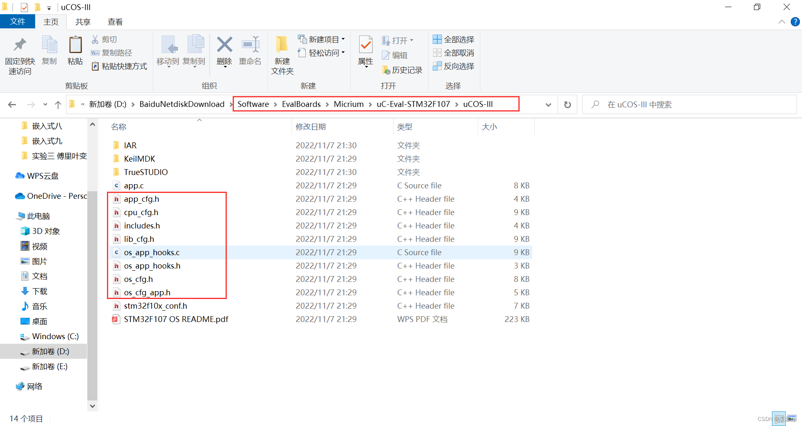Switch to the 查看 View tab
802x426 pixels.
[x=115, y=22]
